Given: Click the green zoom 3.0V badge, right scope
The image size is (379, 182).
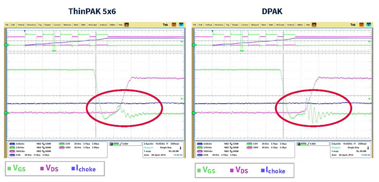Looking at the screenshot, I should [249, 143].
